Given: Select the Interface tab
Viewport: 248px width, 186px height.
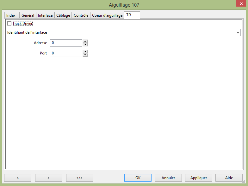Looking at the screenshot, I should (45, 15).
